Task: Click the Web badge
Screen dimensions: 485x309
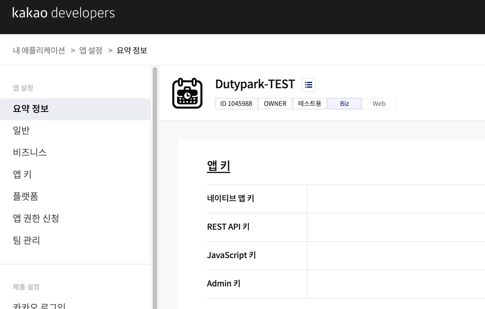Action: click(379, 104)
